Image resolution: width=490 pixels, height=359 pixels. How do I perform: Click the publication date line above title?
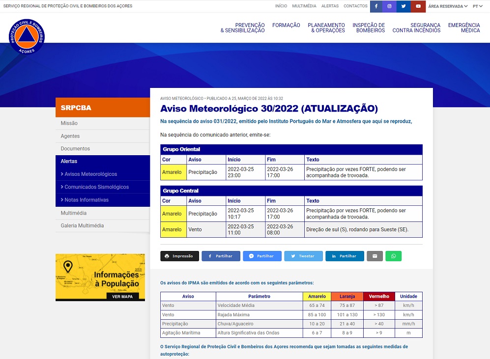click(x=222, y=98)
